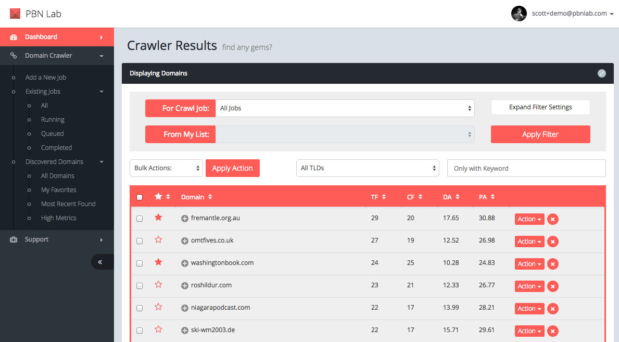619x342 pixels.
Task: Open the Bulk Actions dropdown
Action: tap(166, 168)
